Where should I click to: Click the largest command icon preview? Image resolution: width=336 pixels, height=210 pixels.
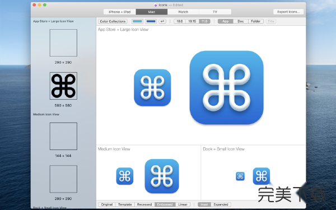226,87
